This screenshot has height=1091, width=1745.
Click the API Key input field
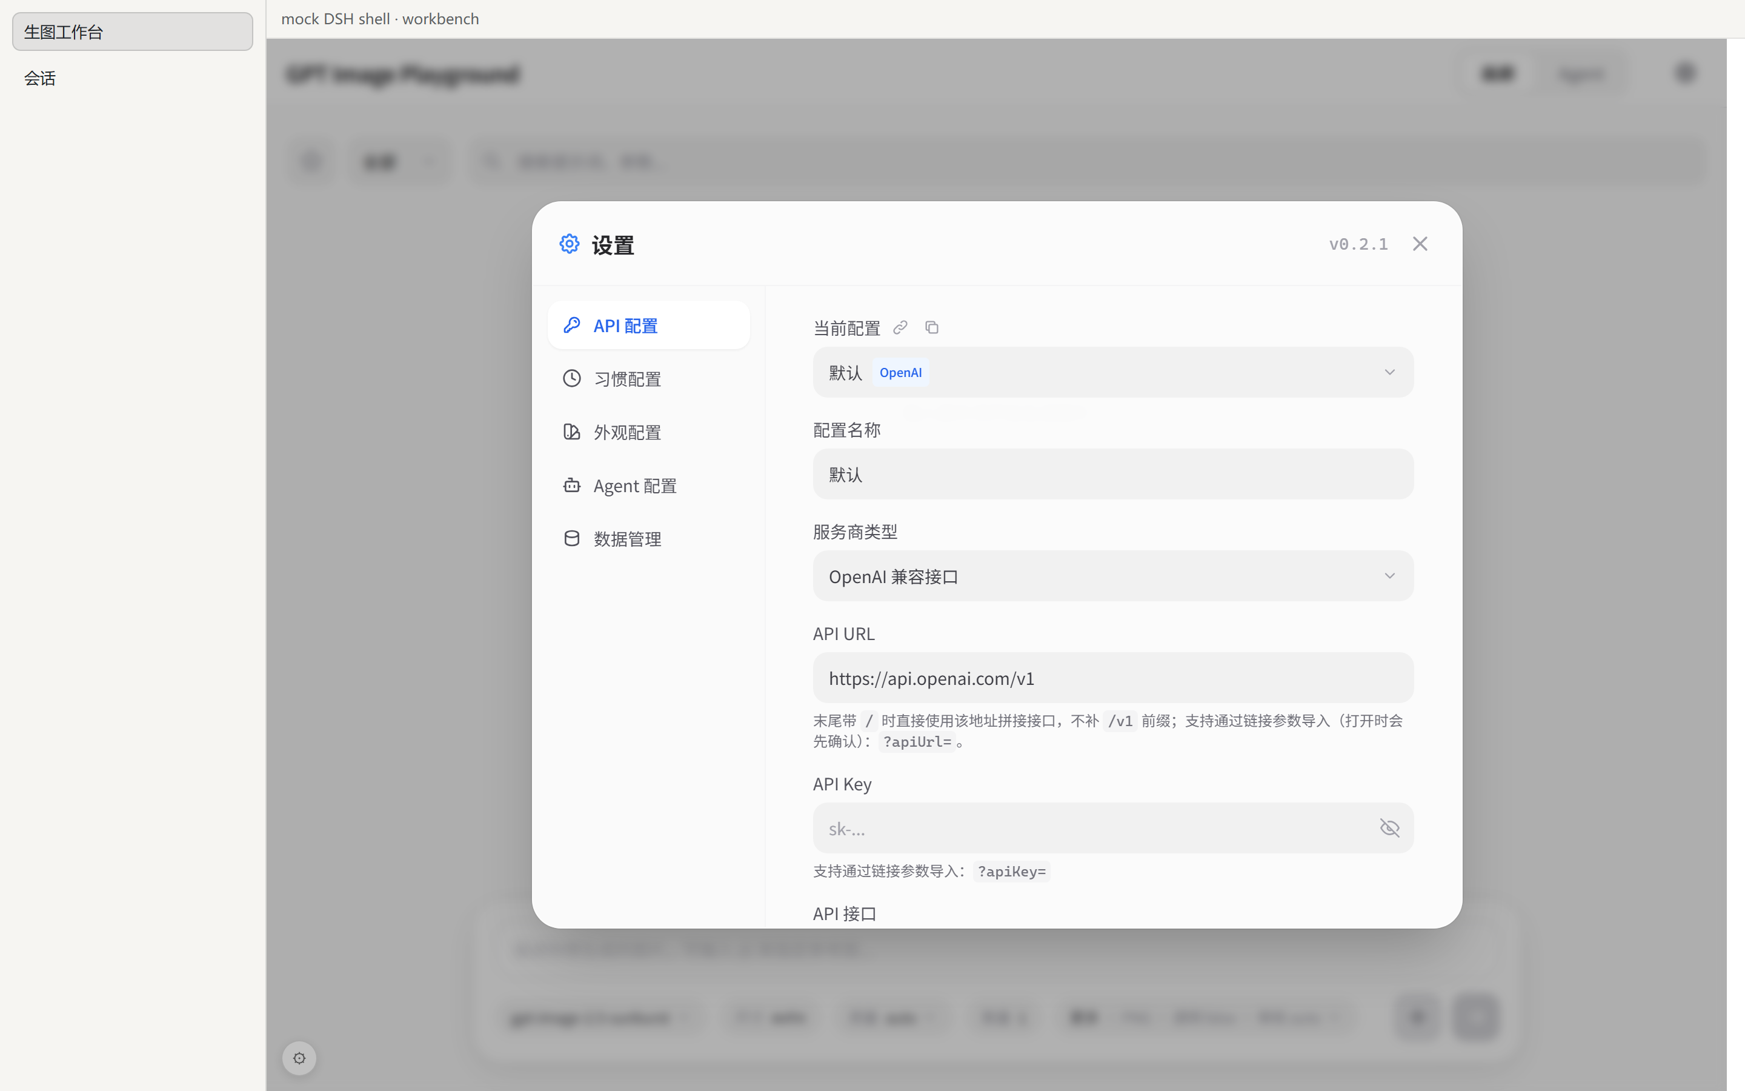pos(1112,827)
